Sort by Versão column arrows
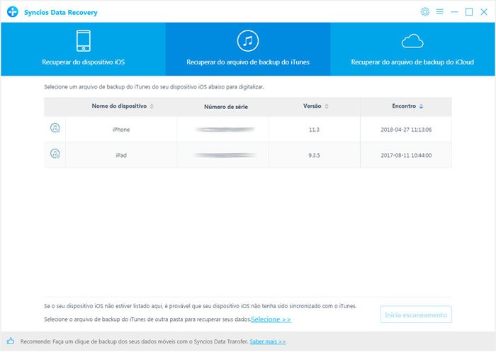Screen dimensions: 496x352 pos(327,106)
